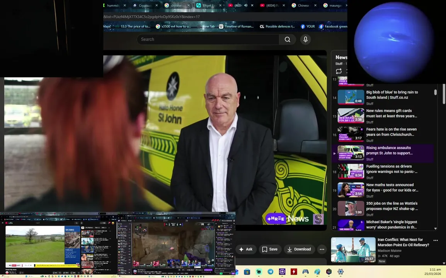Screen dimensions: 446x278
Task: Play Iran Conflict Marsden Point recommended video
Action: (353, 250)
